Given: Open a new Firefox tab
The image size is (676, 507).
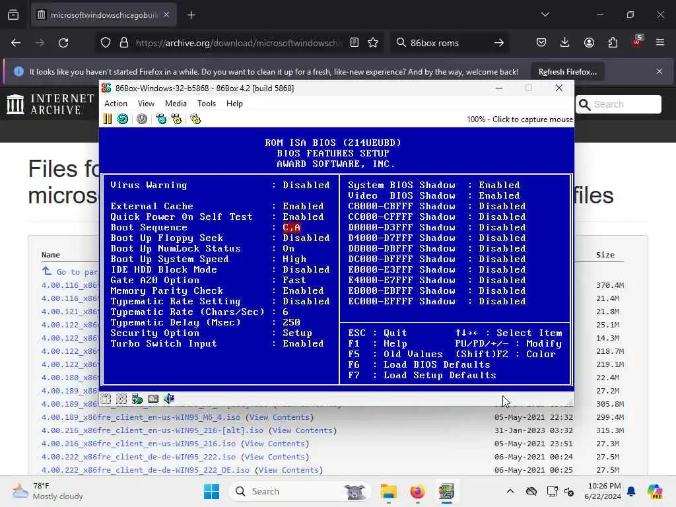Looking at the screenshot, I should click(x=191, y=15).
